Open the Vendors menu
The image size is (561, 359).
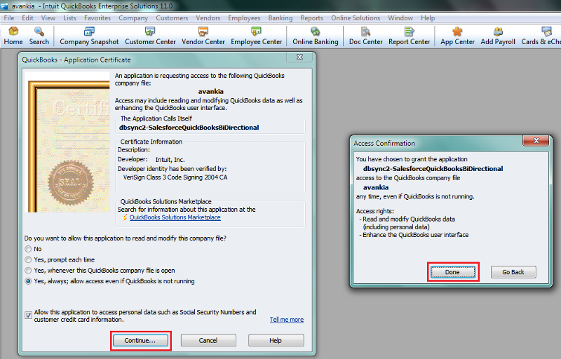click(208, 18)
